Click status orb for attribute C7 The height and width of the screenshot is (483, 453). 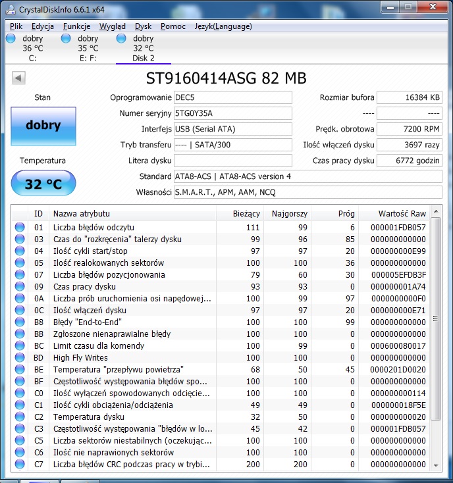(20, 464)
